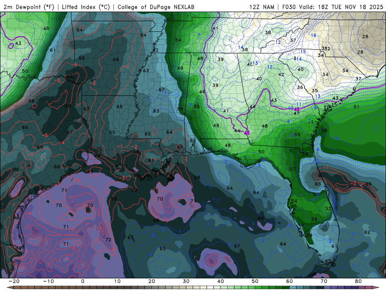
Task: Click the 30 label on the color scale
Action: [186, 281]
